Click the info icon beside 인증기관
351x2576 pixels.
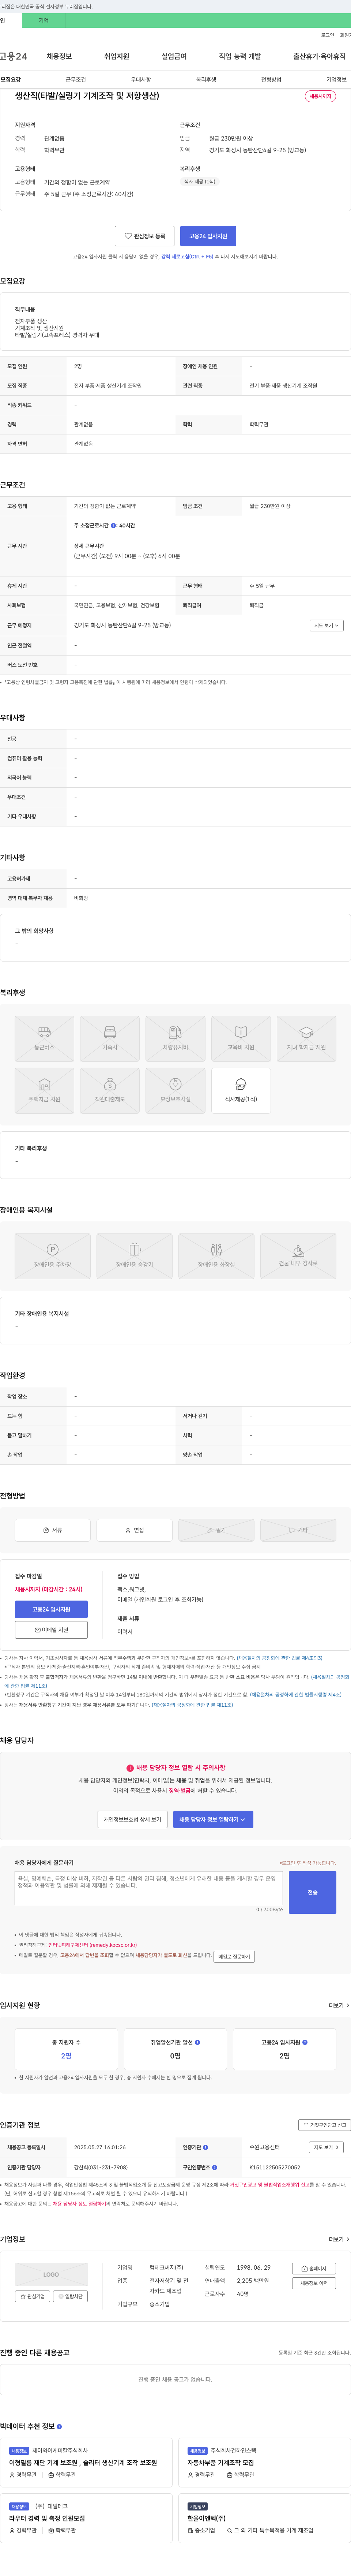206,2147
